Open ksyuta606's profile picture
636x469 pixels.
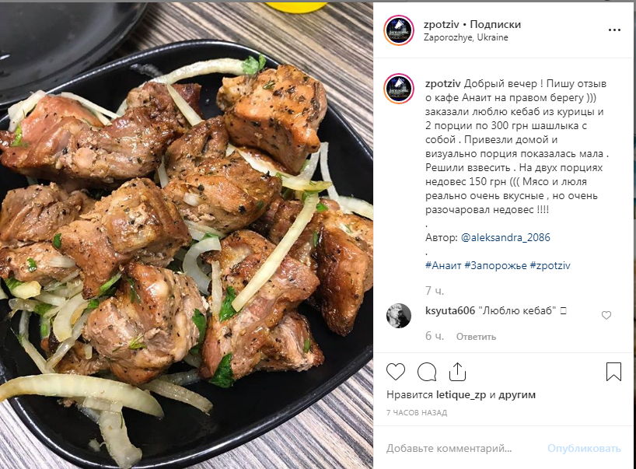(399, 315)
